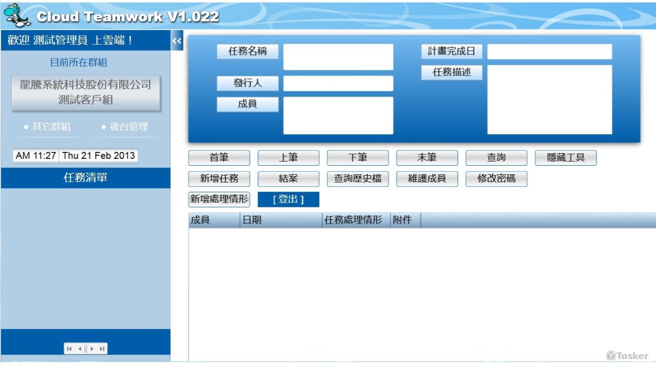Jump to first page using pagination control
The image size is (656, 365).
coord(69,348)
